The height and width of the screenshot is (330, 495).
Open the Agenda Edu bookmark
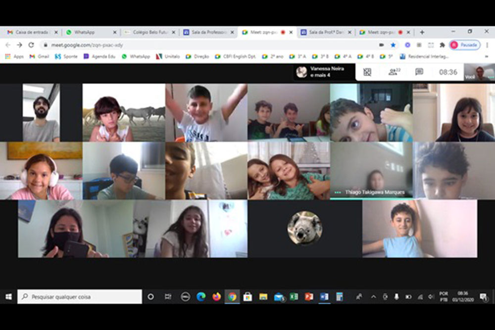click(x=99, y=56)
